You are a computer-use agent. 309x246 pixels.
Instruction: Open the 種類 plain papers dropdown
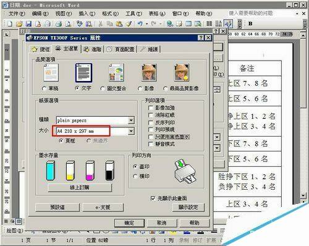[131, 121]
